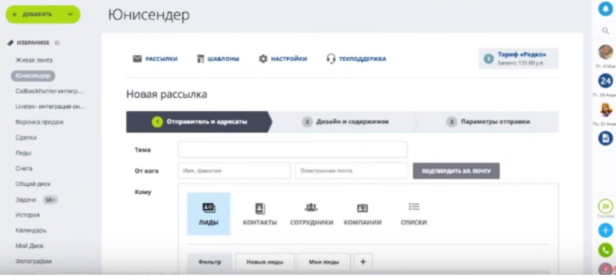Click the search magnifier icon

point(605,31)
